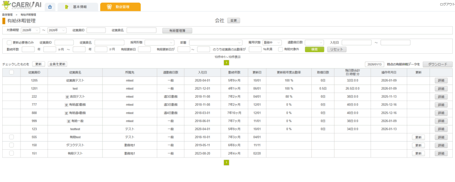Check the checkbox for employee 150

12,145
